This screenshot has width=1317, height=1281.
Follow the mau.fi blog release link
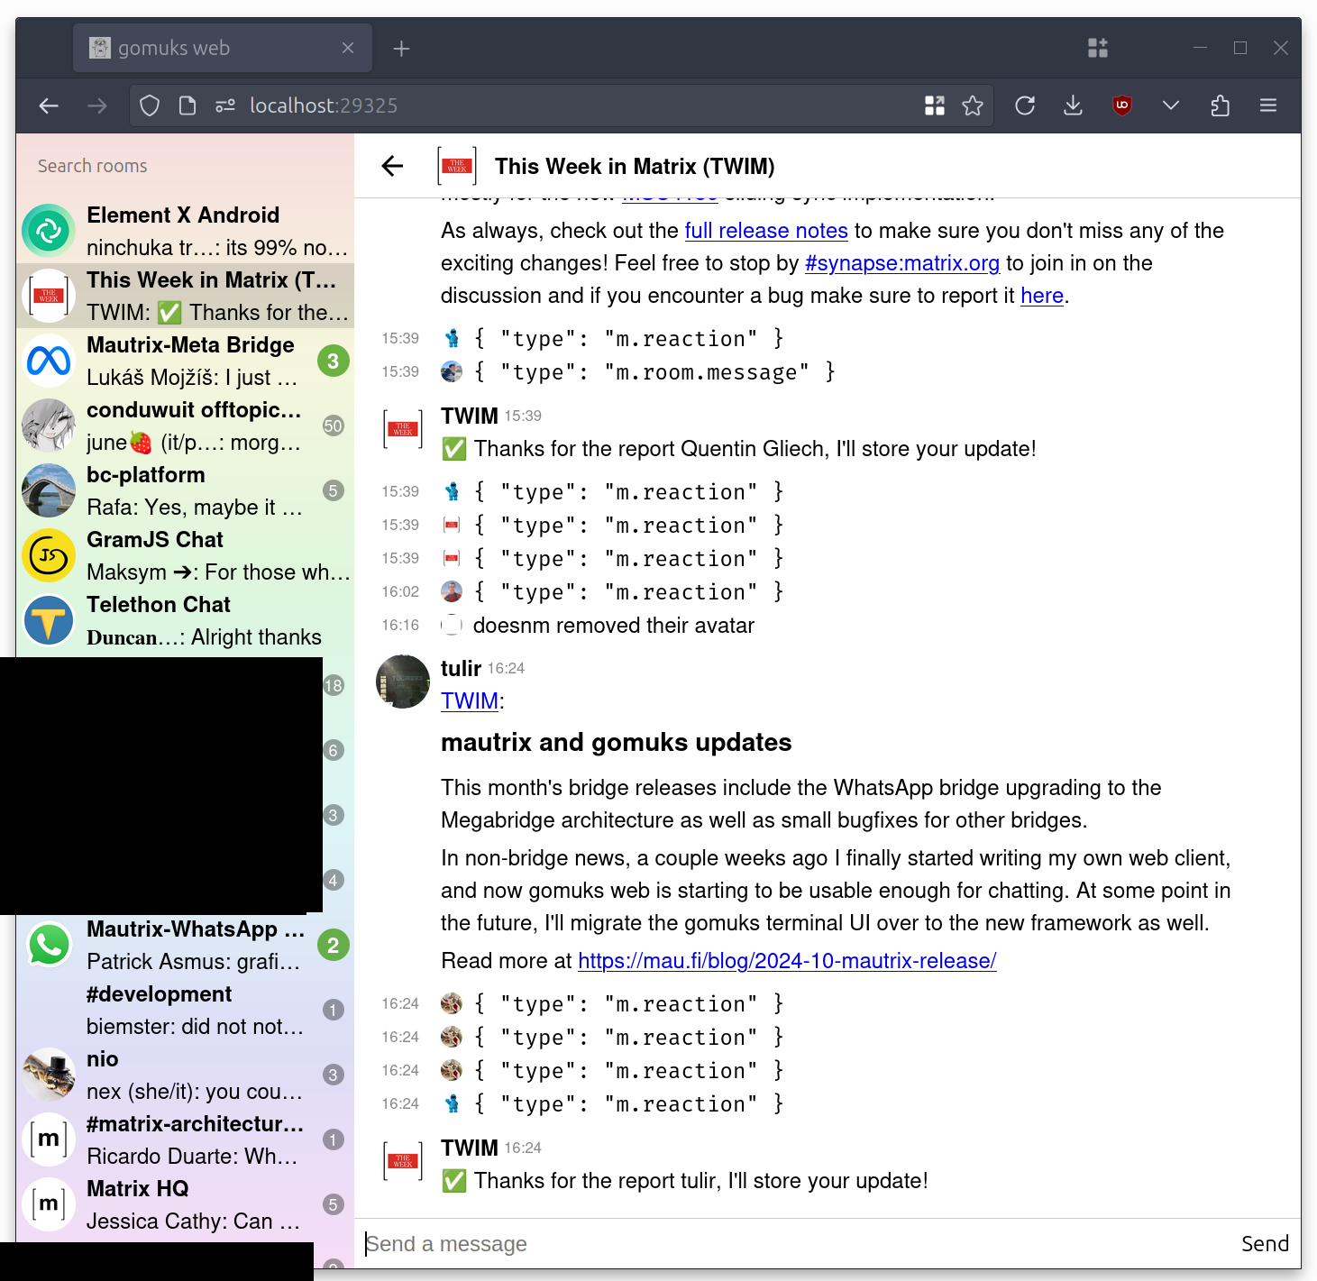786,961
